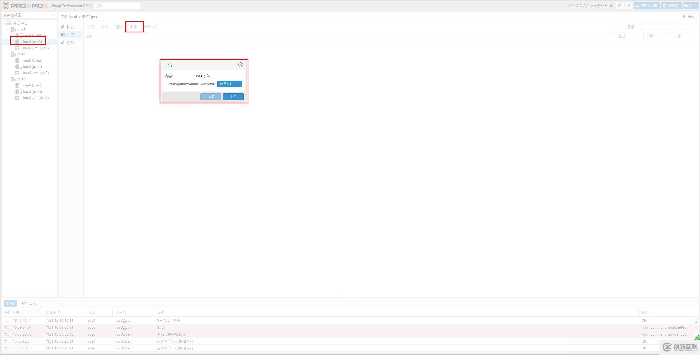This screenshot has width=700, height=355.
Task: Click blue 上传 button in dialog
Action: point(233,97)
